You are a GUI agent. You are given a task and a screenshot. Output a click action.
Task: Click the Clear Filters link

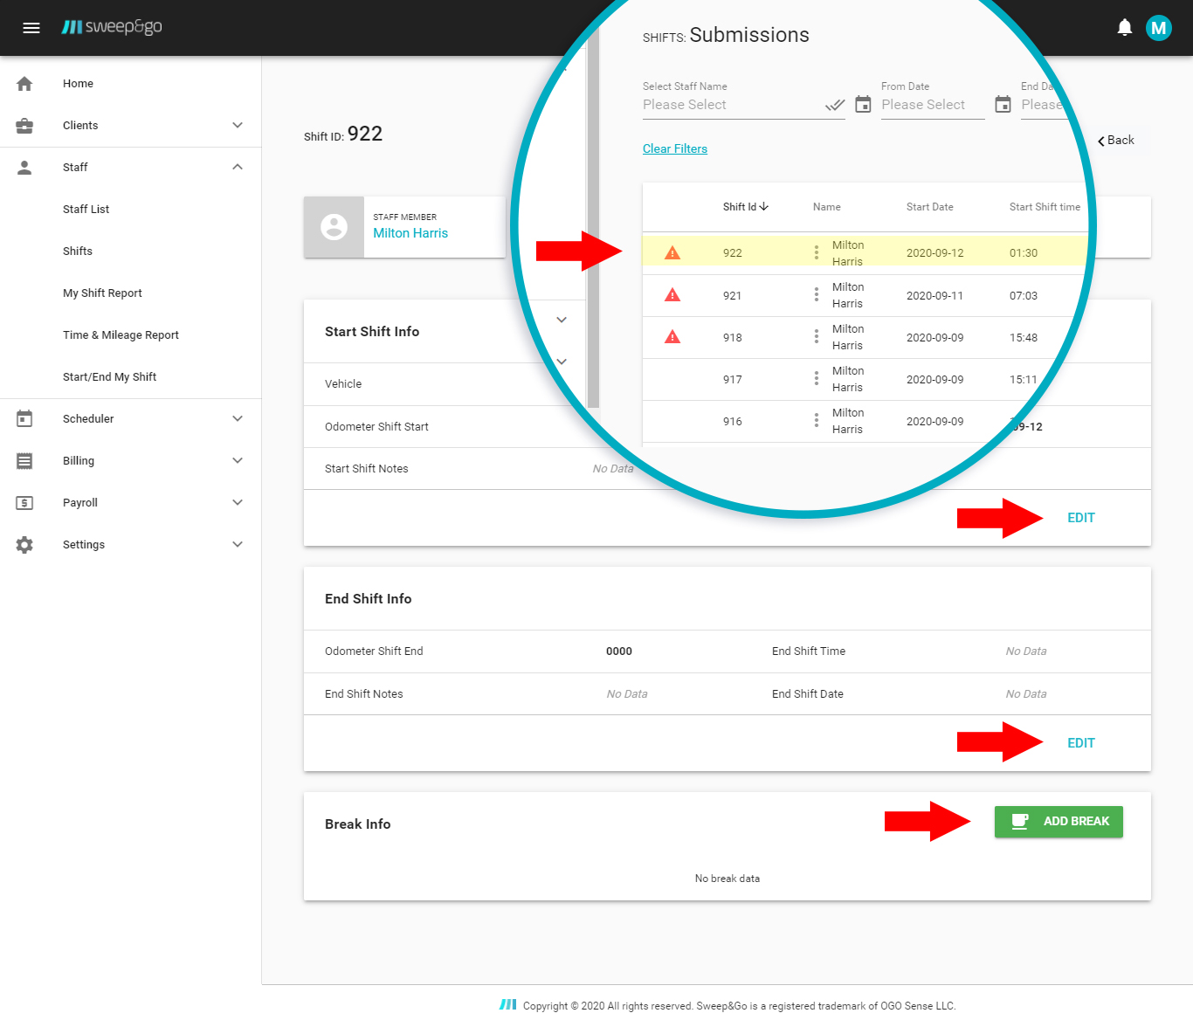point(675,149)
